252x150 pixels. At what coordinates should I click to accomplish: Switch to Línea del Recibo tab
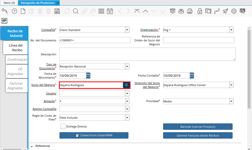[x=16, y=48]
